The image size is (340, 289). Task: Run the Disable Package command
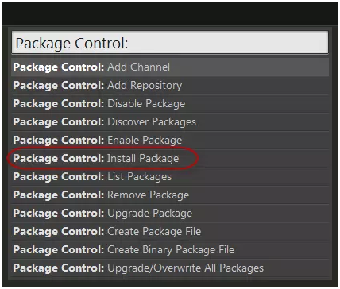(x=170, y=104)
